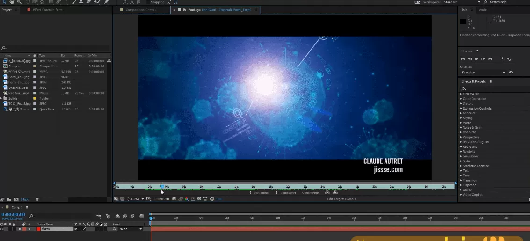Create new folder in the Project panel
The width and height of the screenshot is (530, 241).
[x=9, y=200]
